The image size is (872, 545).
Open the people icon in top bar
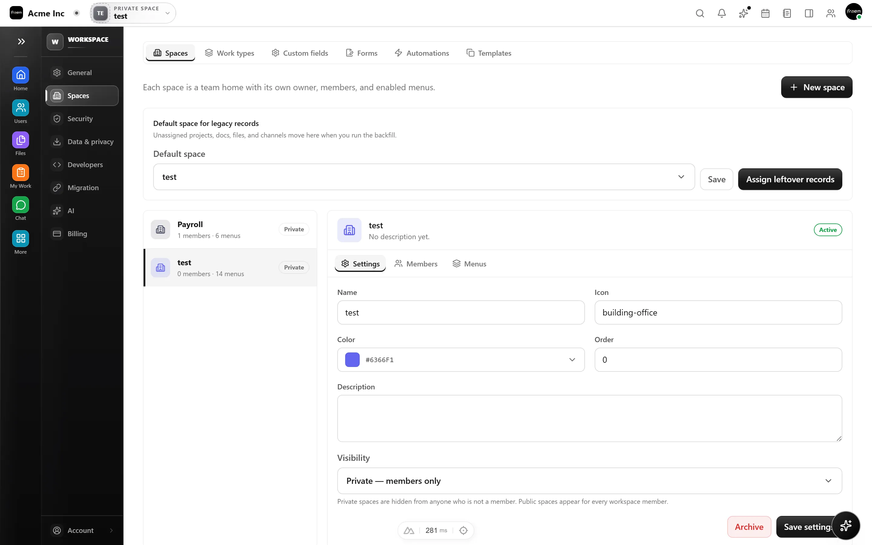pos(831,13)
